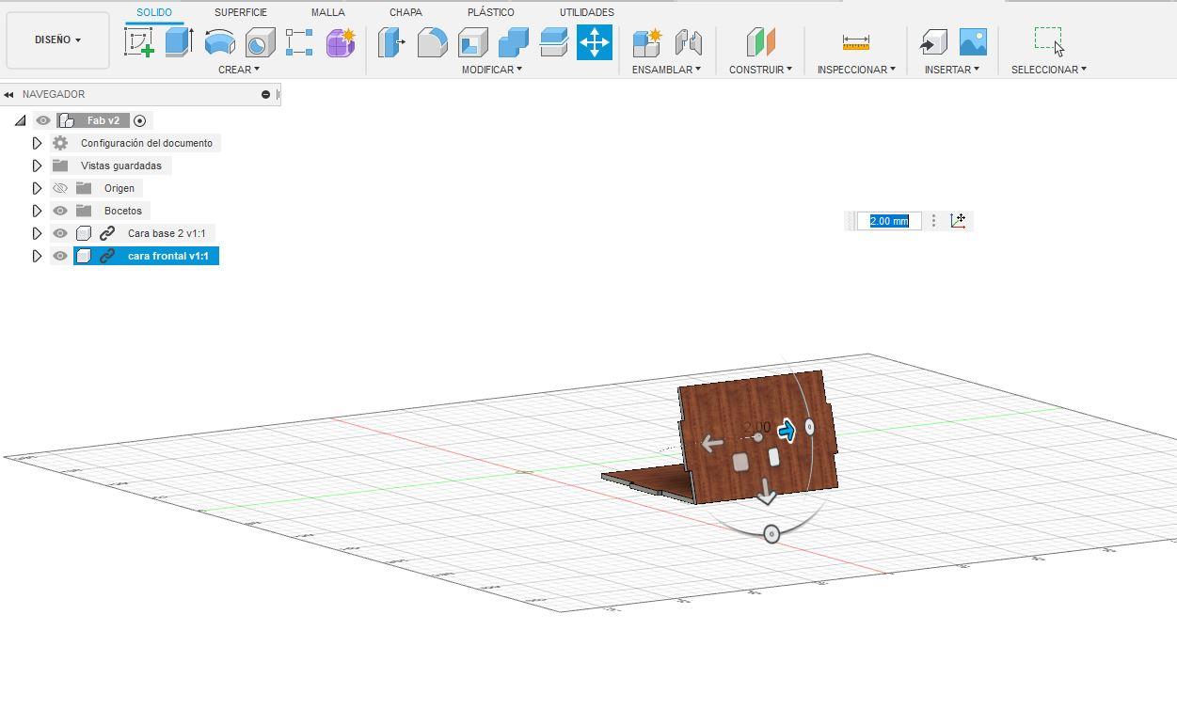Select the Combine tool
The width and height of the screenshot is (1177, 725).
(x=513, y=42)
